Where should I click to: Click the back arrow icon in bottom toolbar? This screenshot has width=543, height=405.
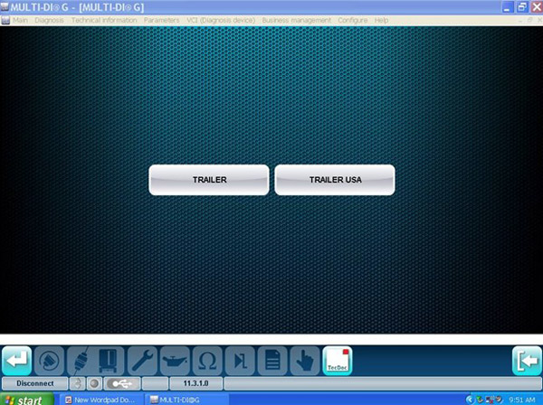16,361
